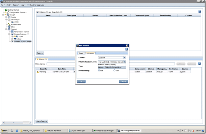Click the tree panel horizontal scrollbar thumb
The height and width of the screenshot is (134, 206).
[14, 122]
